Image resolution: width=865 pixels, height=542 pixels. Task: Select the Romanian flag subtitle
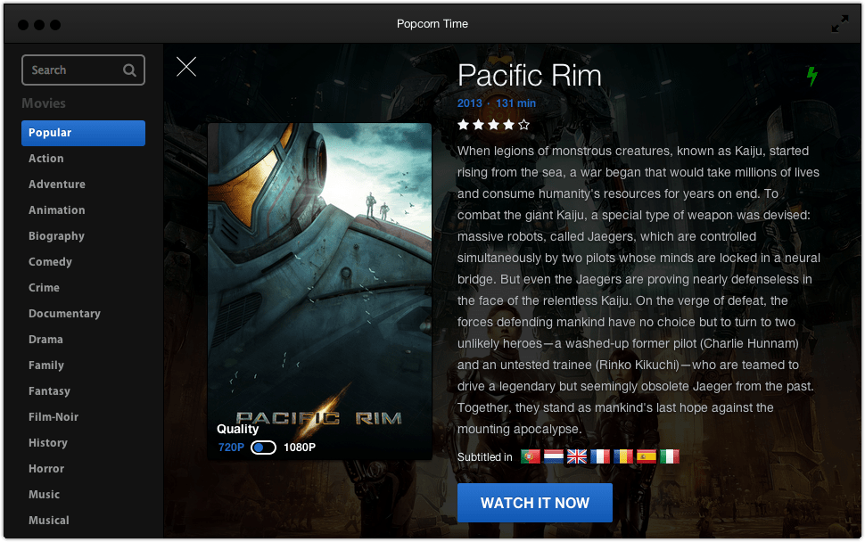(x=623, y=456)
